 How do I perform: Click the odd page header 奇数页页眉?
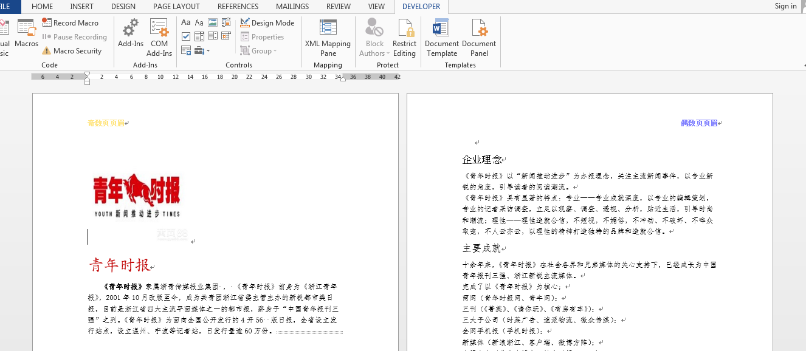pos(105,123)
